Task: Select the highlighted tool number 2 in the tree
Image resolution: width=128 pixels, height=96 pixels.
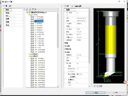Action: [39, 21]
